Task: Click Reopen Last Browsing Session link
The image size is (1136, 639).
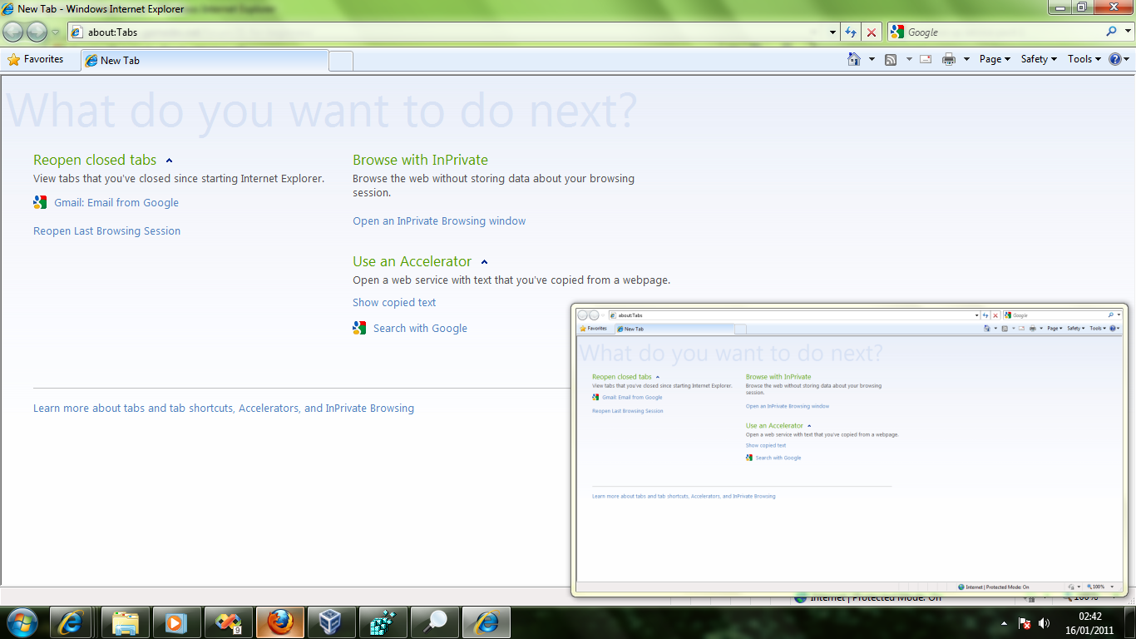Action: pyautogui.click(x=106, y=231)
